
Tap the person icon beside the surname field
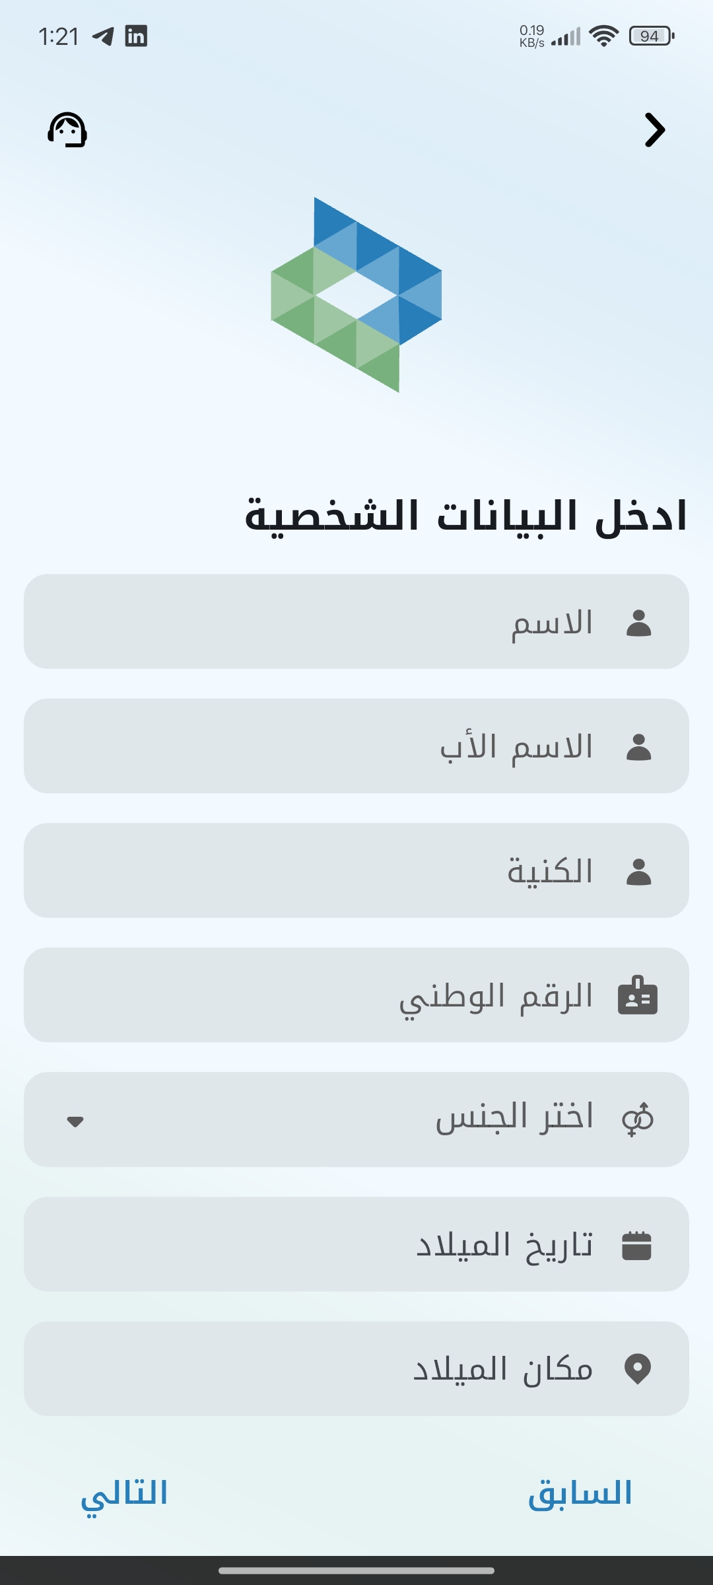638,872
